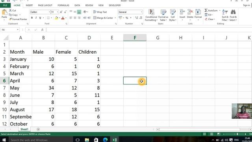Decrease font size with the smaller A icon
This screenshot has height=142, width=252.
pos(65,12)
